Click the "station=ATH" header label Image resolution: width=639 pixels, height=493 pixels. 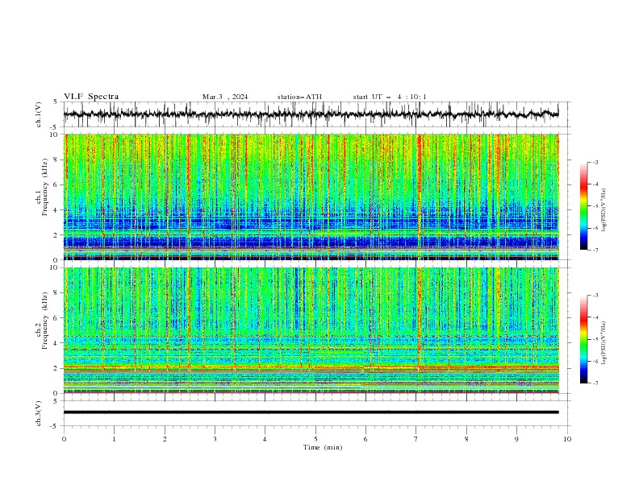pyautogui.click(x=299, y=97)
